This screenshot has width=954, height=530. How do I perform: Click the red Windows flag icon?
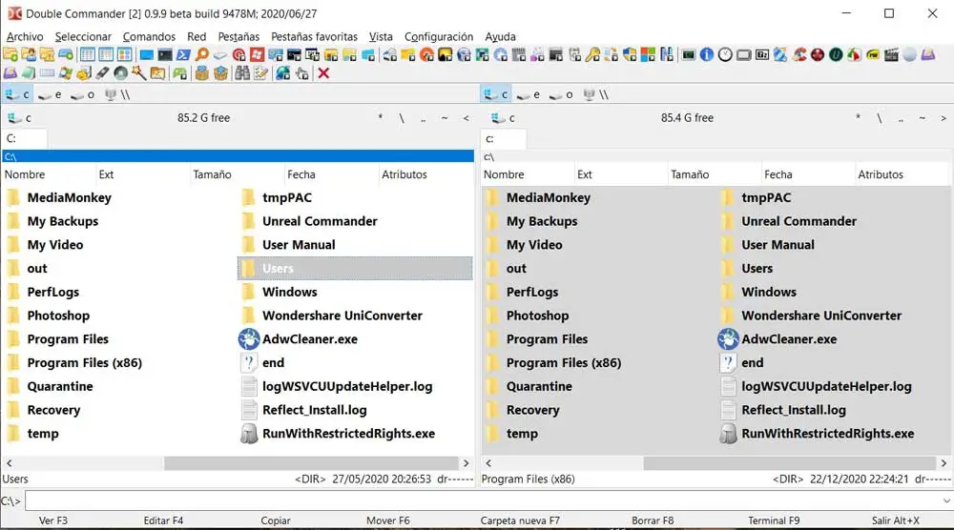coord(257,54)
